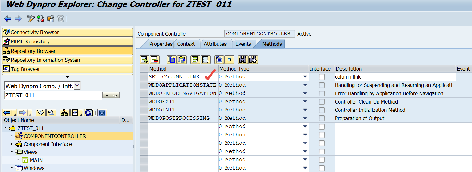The image size is (472, 172).
Task: Open Method Type dropdown for SET_COLUMN_LINK
Action: [x=305, y=77]
